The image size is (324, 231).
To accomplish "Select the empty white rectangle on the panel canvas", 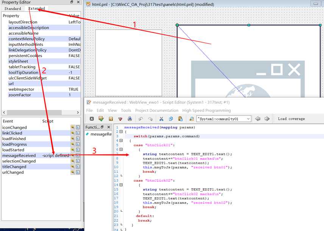I will click(x=129, y=63).
